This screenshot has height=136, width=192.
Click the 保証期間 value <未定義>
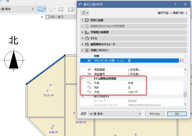tap(134, 70)
